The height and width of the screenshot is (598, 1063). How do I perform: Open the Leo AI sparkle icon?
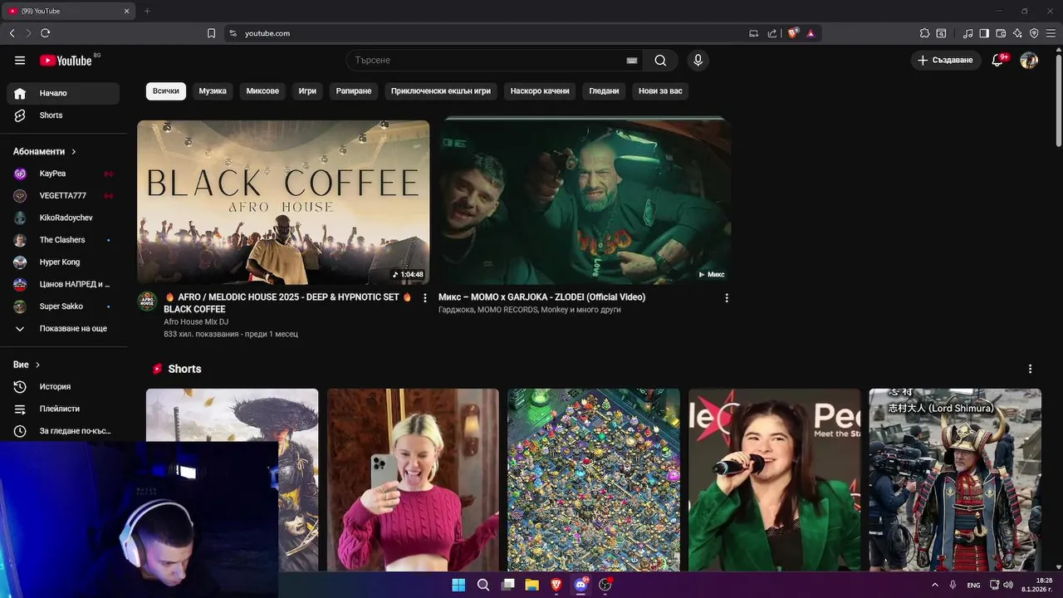click(1017, 33)
